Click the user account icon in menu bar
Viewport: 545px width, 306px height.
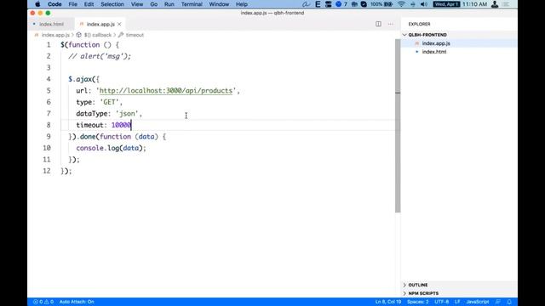pos(495,4)
